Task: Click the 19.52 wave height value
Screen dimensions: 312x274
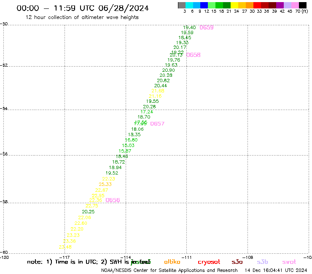Action: (x=112, y=173)
